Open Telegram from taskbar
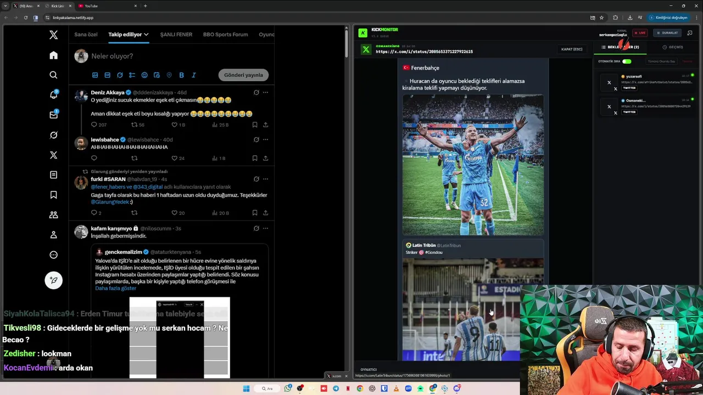Viewport: 703px width, 395px height. 336,388
